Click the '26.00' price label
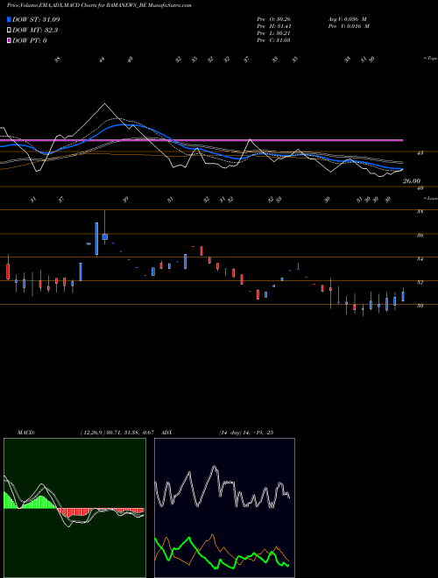The image size is (438, 578). (412, 181)
